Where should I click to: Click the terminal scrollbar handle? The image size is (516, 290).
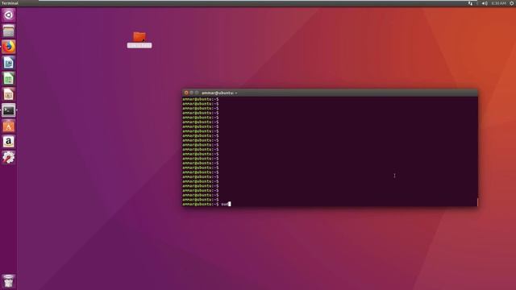click(x=477, y=202)
